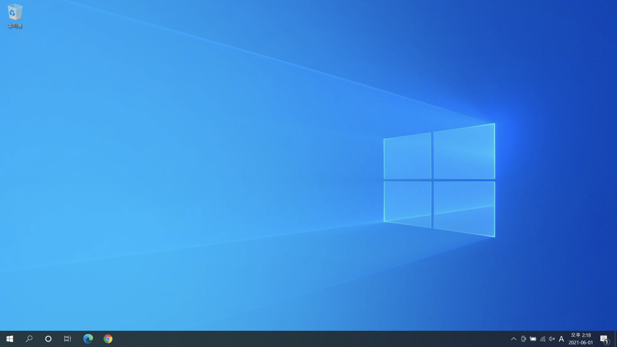Launch Google Chrome from the taskbar

108,339
